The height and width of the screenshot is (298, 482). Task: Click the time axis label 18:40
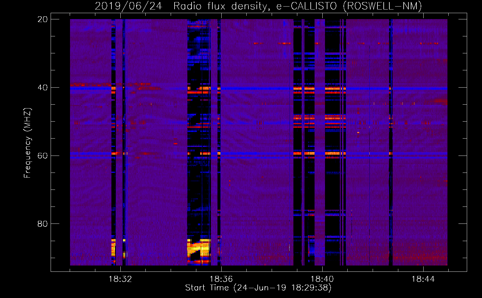(322, 279)
